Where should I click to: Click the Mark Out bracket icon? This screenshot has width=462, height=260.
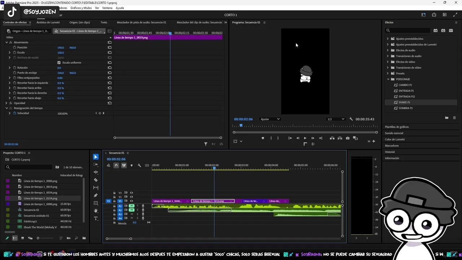pos(278,138)
